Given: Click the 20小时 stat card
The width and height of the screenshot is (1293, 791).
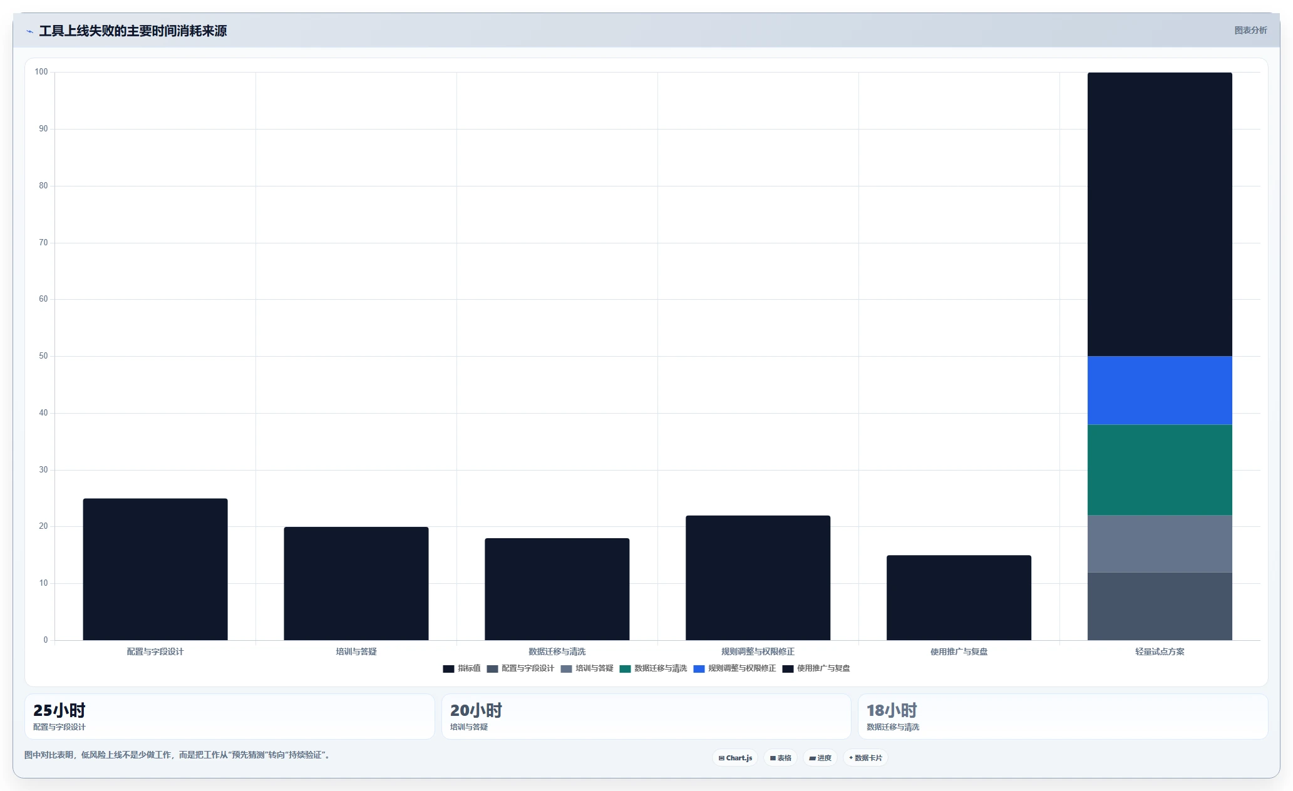Looking at the screenshot, I should 646,717.
